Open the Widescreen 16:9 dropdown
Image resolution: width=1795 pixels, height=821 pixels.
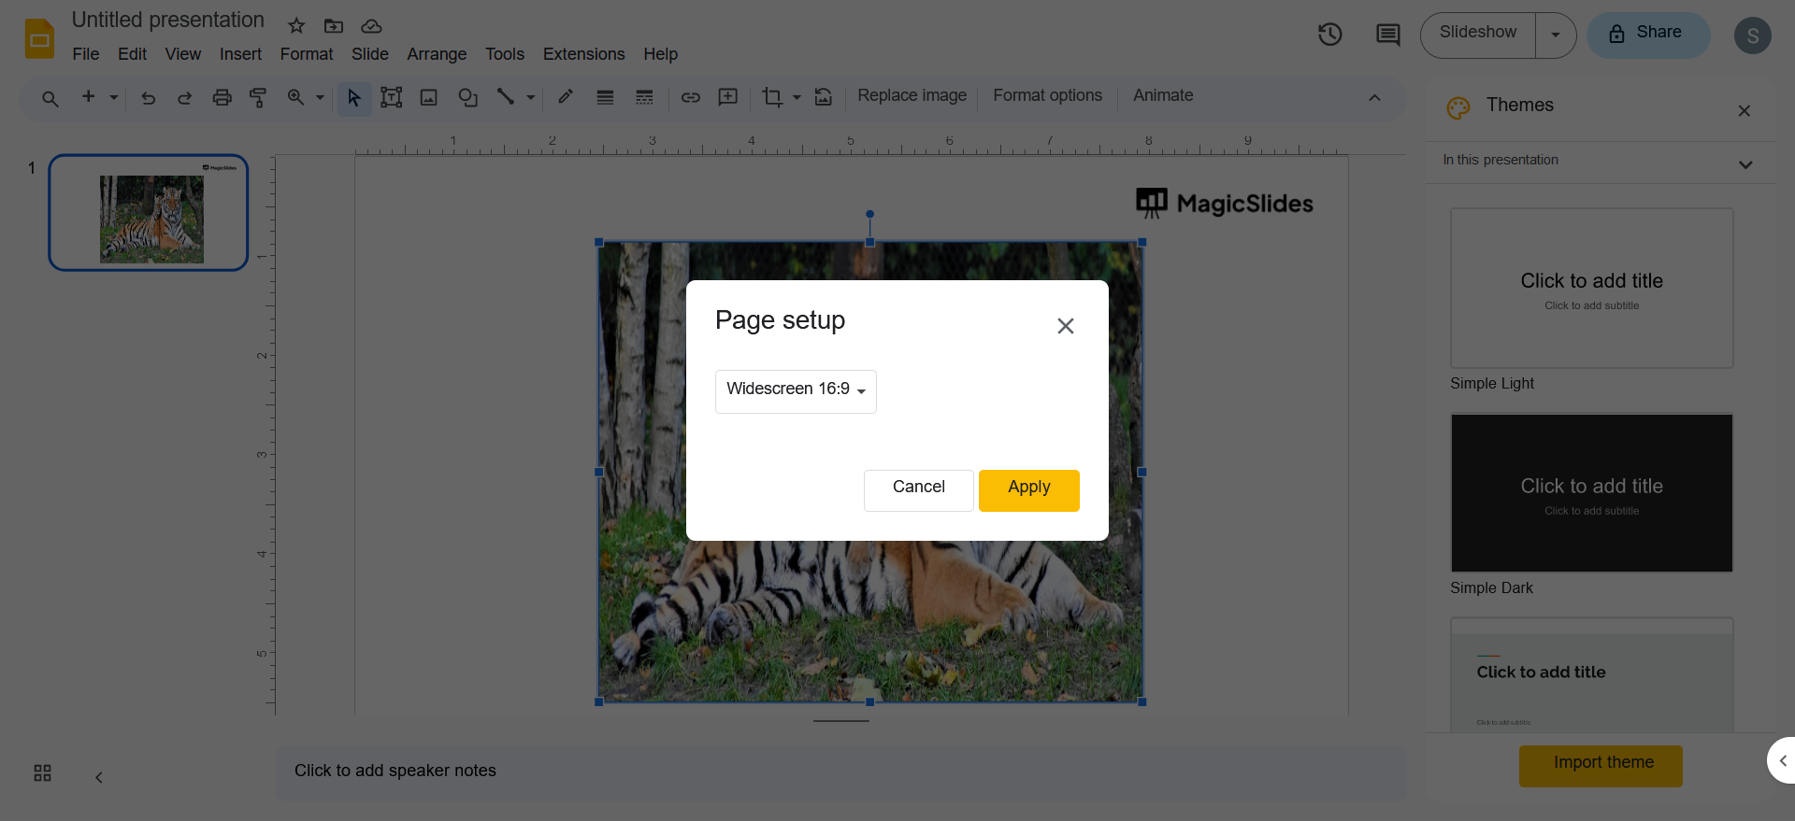pyautogui.click(x=796, y=390)
